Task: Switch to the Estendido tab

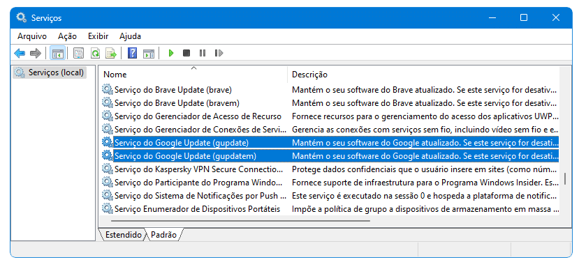Action: (123, 235)
